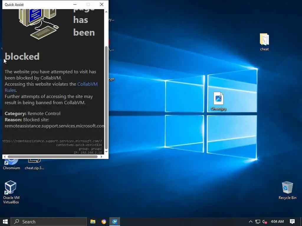Close the Quick Assist window
This screenshot has height=226, width=302.
(x=102, y=4)
